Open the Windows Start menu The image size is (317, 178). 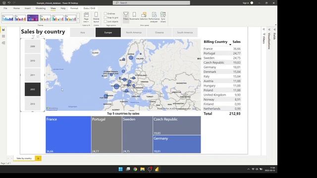(x=120, y=169)
